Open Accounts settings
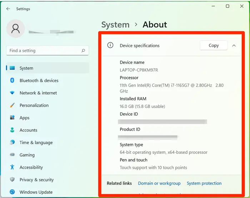This screenshot has width=250, height=198. click(47, 130)
